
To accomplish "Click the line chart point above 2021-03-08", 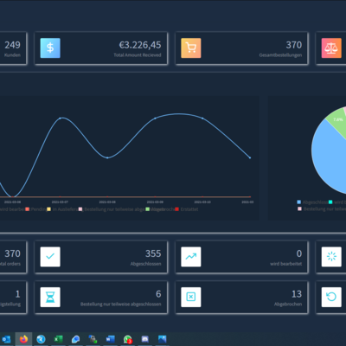I will 107,157.
